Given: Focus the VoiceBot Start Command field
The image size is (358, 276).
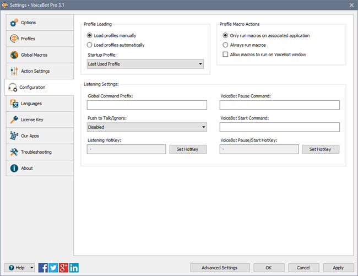Looking at the screenshot, I should tap(280, 127).
